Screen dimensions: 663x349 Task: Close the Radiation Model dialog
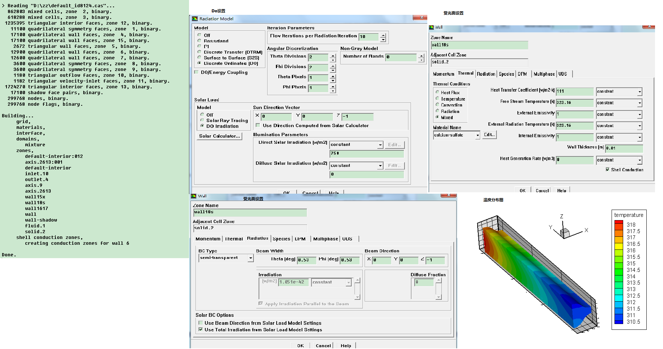[x=421, y=17]
